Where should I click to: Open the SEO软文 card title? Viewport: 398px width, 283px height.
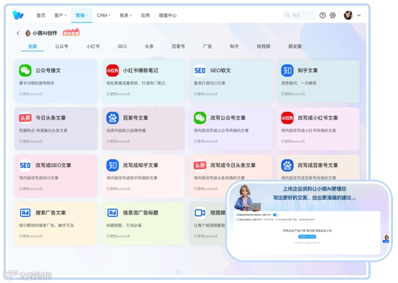pyautogui.click(x=220, y=70)
